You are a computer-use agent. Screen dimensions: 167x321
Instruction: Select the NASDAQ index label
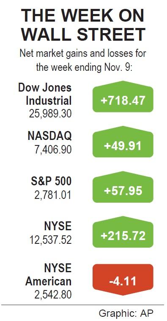49,136
